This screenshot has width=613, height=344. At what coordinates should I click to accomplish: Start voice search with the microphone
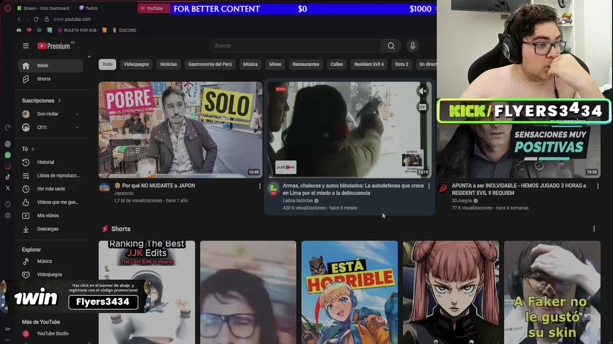413,46
